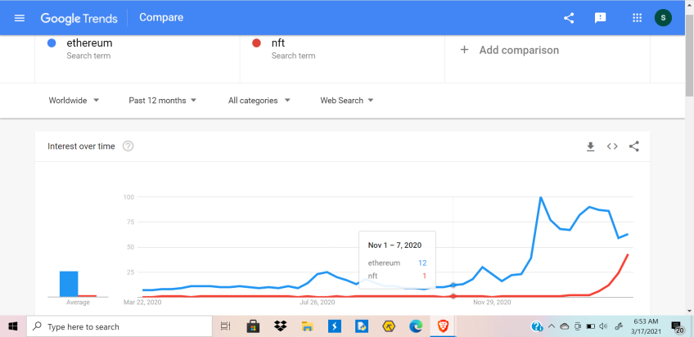Expand the Worldwide region dropdown
The image size is (694, 337).
pos(74,101)
